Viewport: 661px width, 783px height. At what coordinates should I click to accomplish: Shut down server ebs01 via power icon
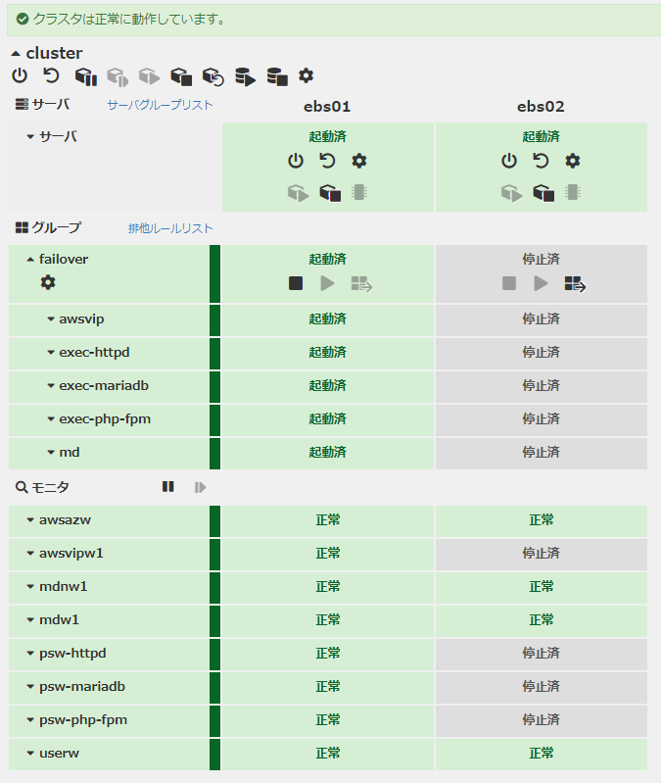tap(296, 161)
